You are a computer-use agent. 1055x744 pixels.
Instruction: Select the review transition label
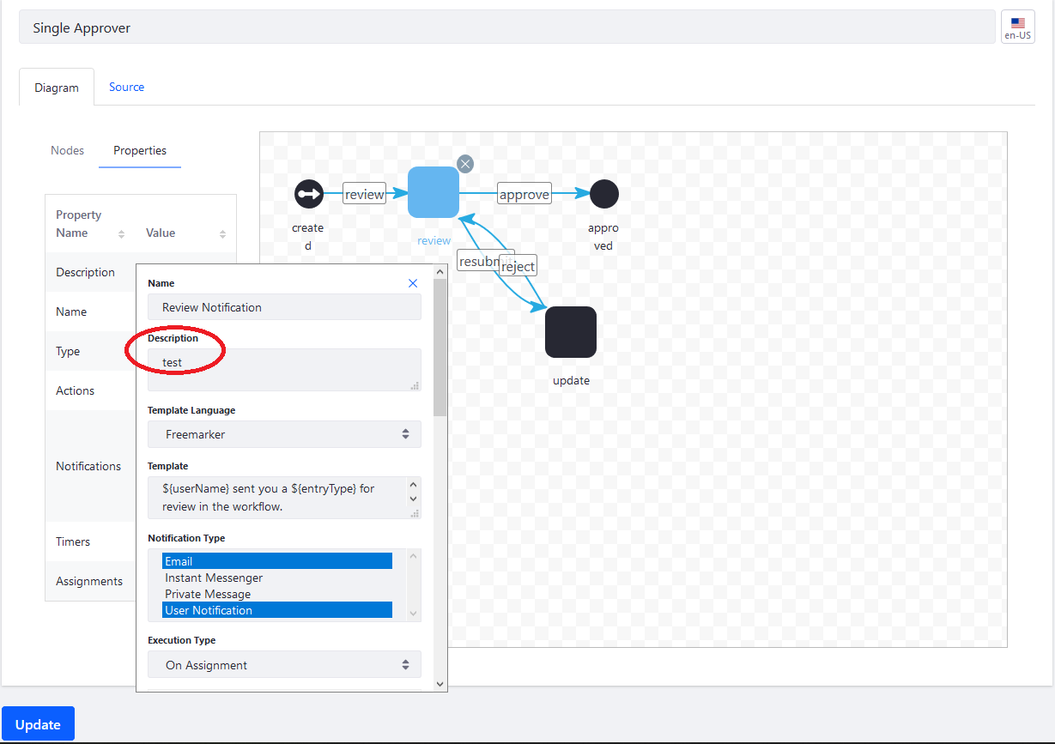coord(364,194)
